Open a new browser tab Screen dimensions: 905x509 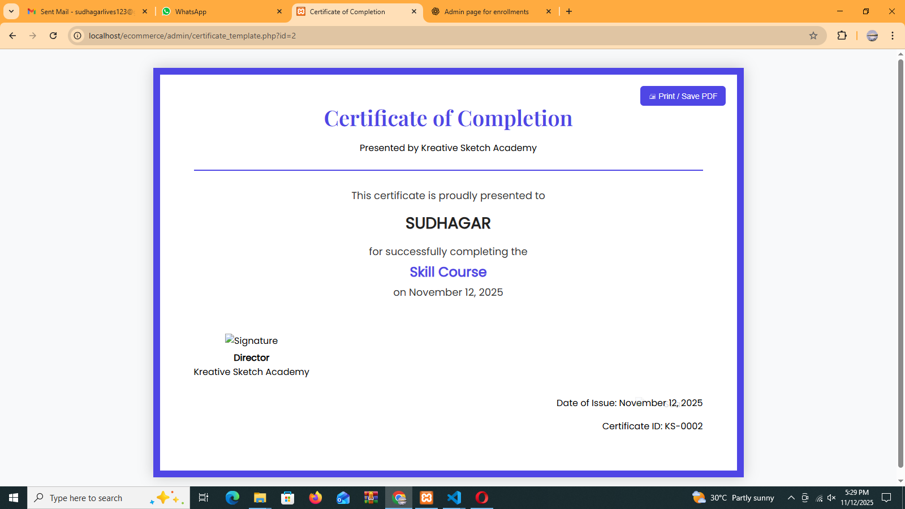[x=569, y=11]
